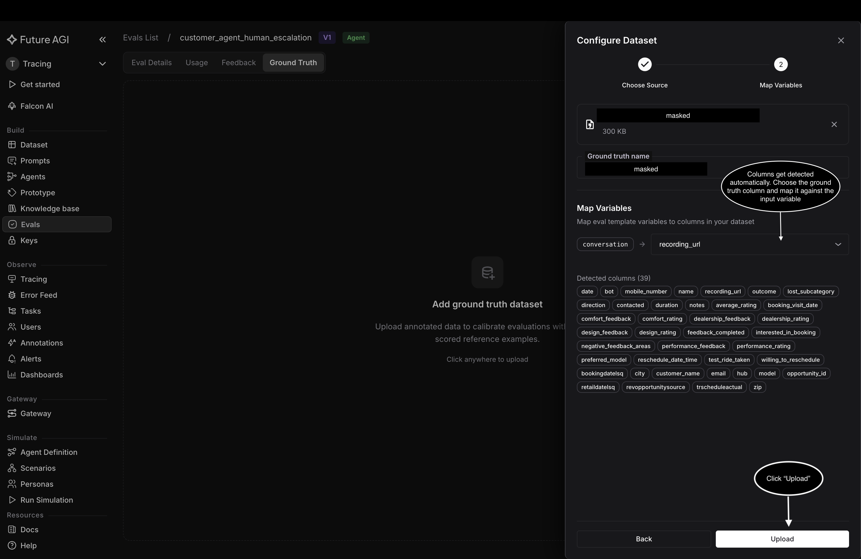Click the Run Simulation play icon
The width and height of the screenshot is (861, 559).
(x=12, y=500)
